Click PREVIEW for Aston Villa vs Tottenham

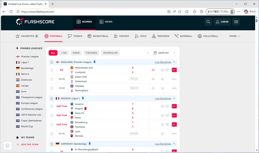point(134,79)
